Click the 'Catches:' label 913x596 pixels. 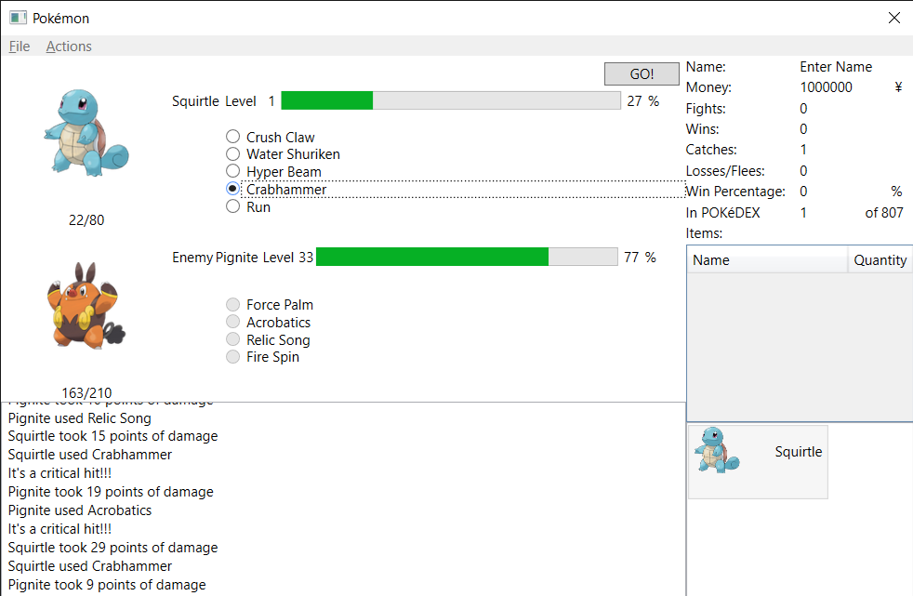coord(711,150)
